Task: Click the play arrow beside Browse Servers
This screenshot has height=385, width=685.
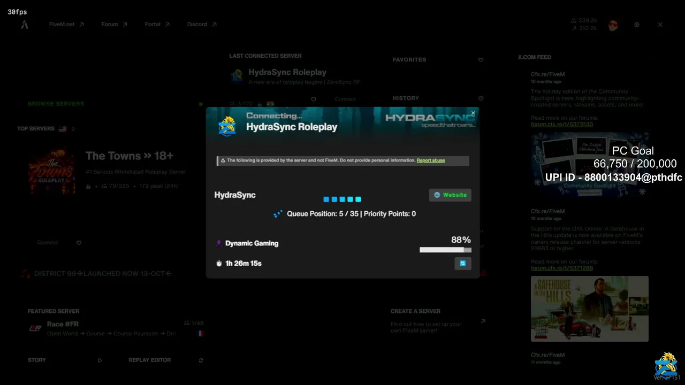Action: pos(201,104)
